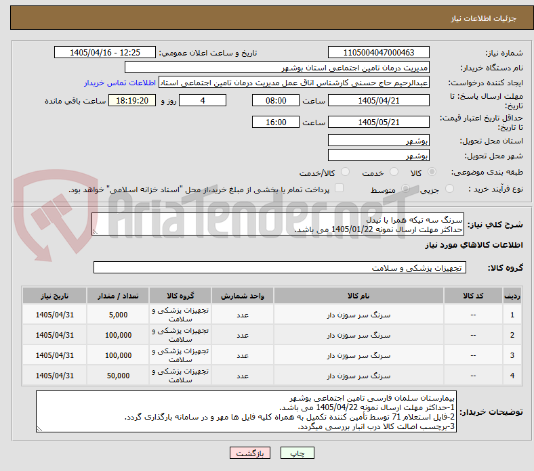Image resolution: width=534 pixels, height=471 pixels.
Task: Click سرنگ سر سوزن دار in row 1
Action: point(358,315)
